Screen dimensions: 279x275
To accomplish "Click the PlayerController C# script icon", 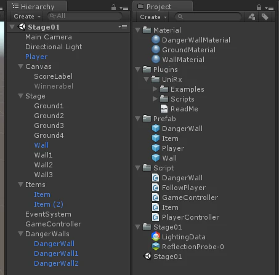I will tap(156, 217).
